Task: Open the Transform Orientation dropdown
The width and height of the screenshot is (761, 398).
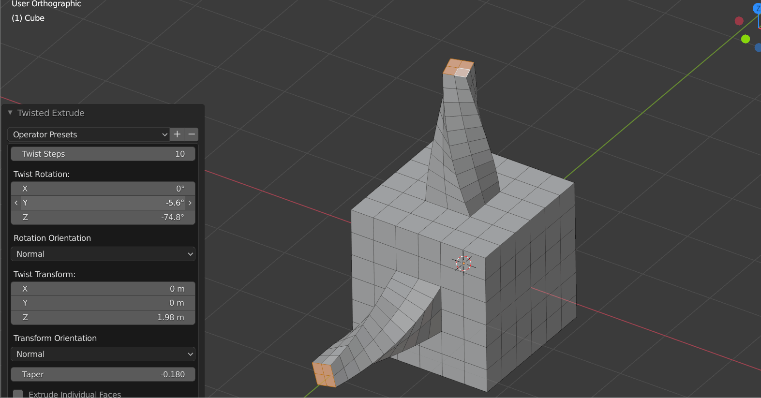Action: click(x=103, y=354)
